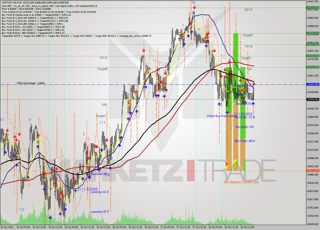Click the Time A:2024.10.18 12:00:00 text
Screen dimensions: 320x230
(x=16, y=12)
